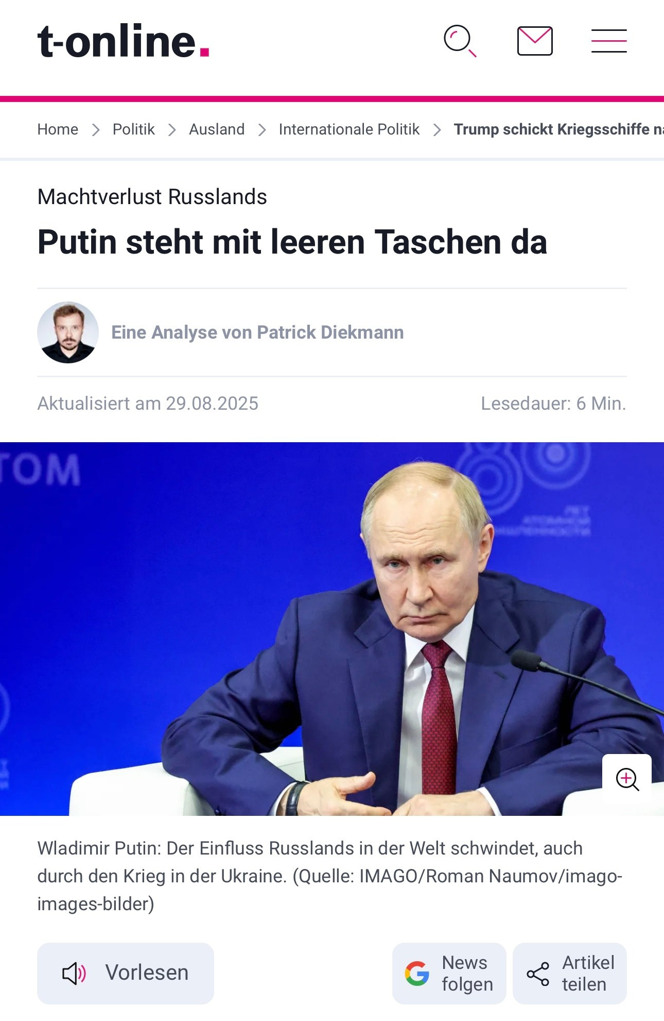
Task: Navigate to Internationale Politik breadcrumb
Action: (349, 129)
